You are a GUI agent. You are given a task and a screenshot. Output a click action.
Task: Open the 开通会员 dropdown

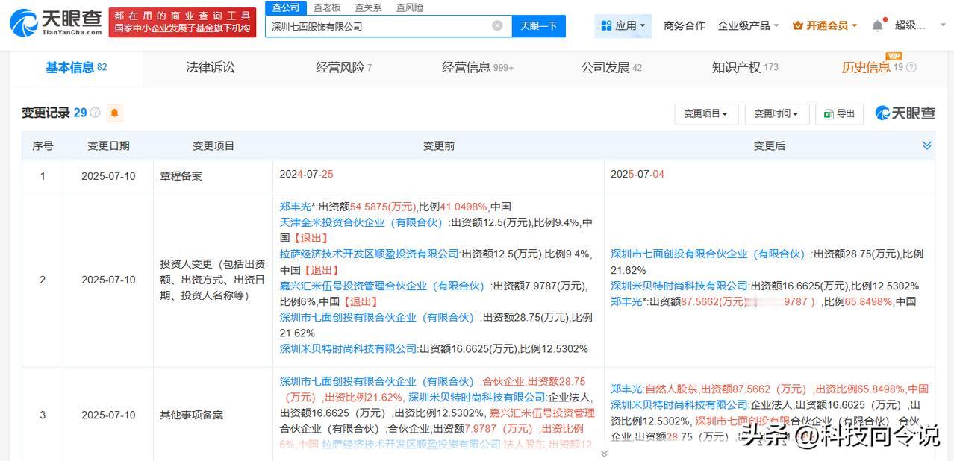(825, 25)
